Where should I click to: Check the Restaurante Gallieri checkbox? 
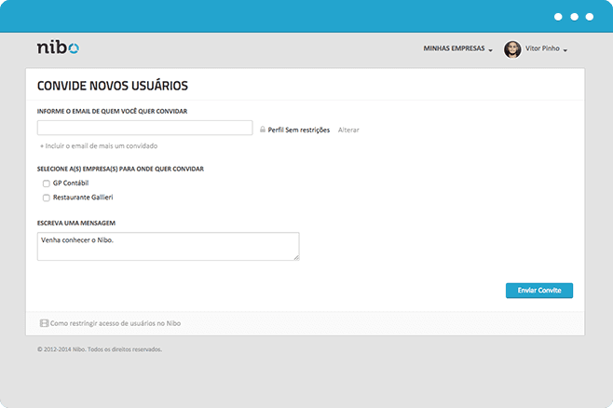tap(47, 197)
